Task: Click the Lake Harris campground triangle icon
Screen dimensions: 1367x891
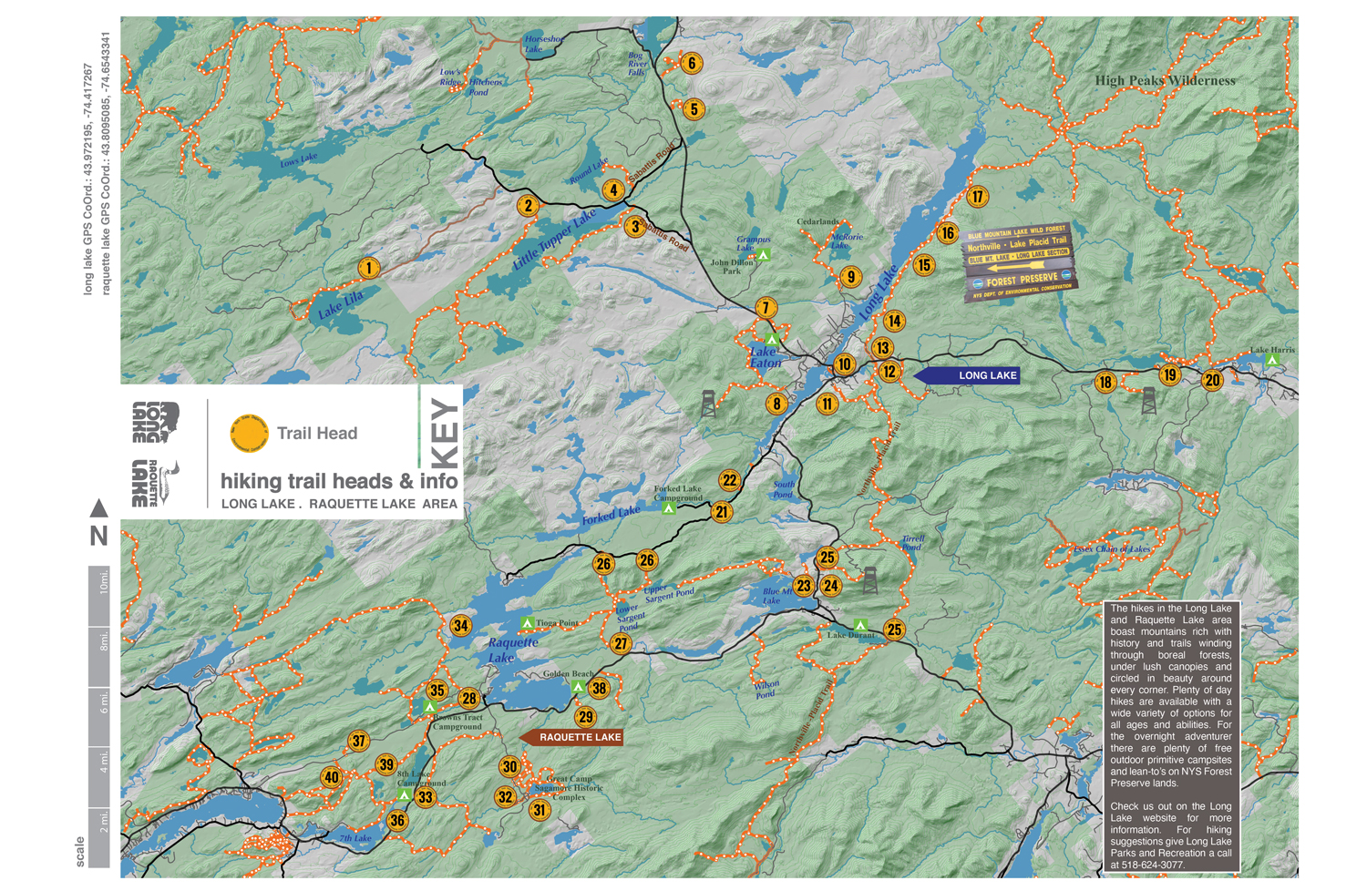Action: [1272, 361]
